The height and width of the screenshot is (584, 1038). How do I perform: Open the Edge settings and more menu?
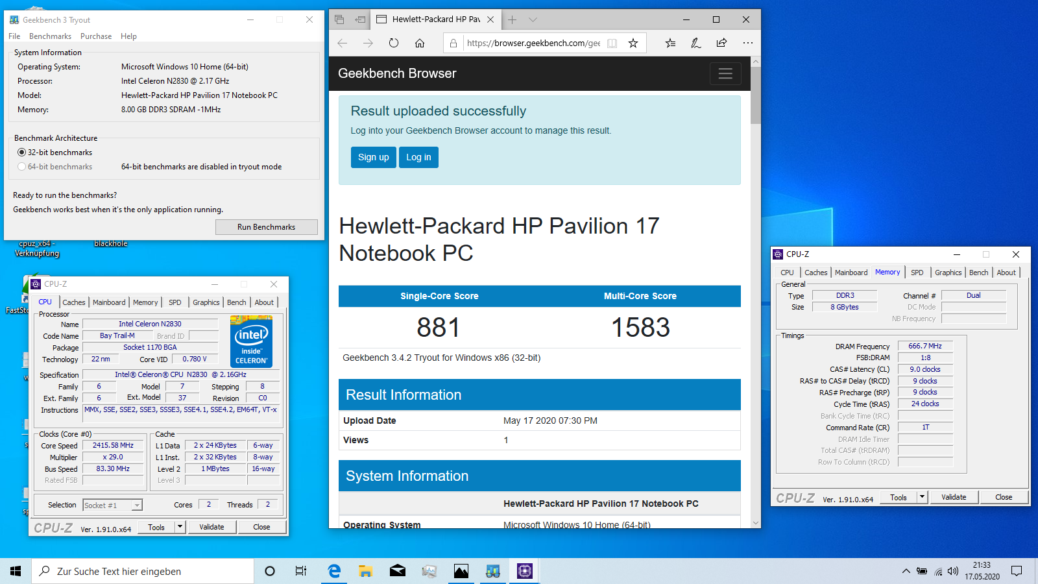(x=747, y=43)
